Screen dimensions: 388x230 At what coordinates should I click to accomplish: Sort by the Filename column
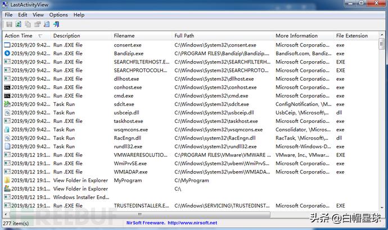click(142, 36)
